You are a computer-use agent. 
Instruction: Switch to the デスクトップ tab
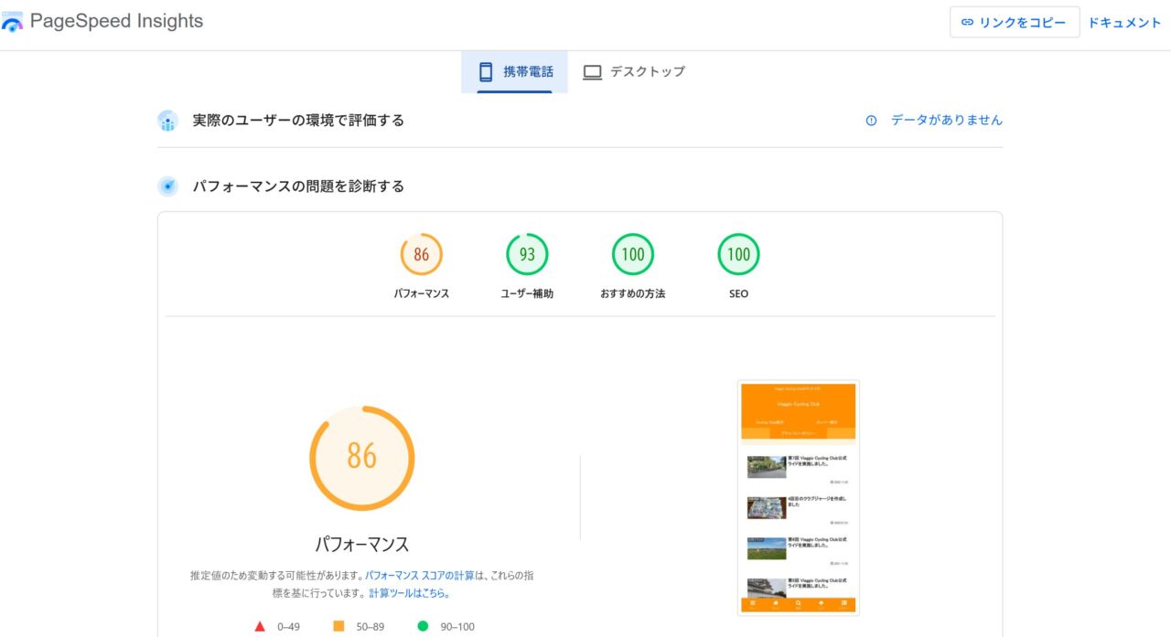click(x=634, y=71)
